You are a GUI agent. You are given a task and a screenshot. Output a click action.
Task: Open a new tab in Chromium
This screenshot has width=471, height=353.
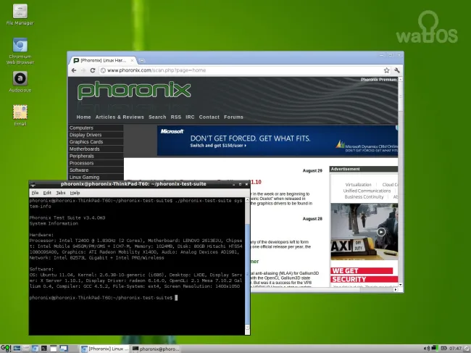pyautogui.click(x=142, y=61)
